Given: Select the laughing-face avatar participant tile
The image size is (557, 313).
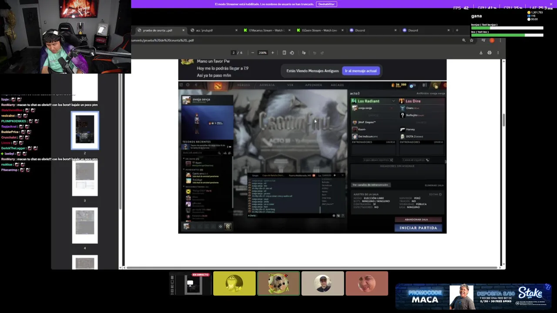Looking at the screenshot, I should pos(367,283).
